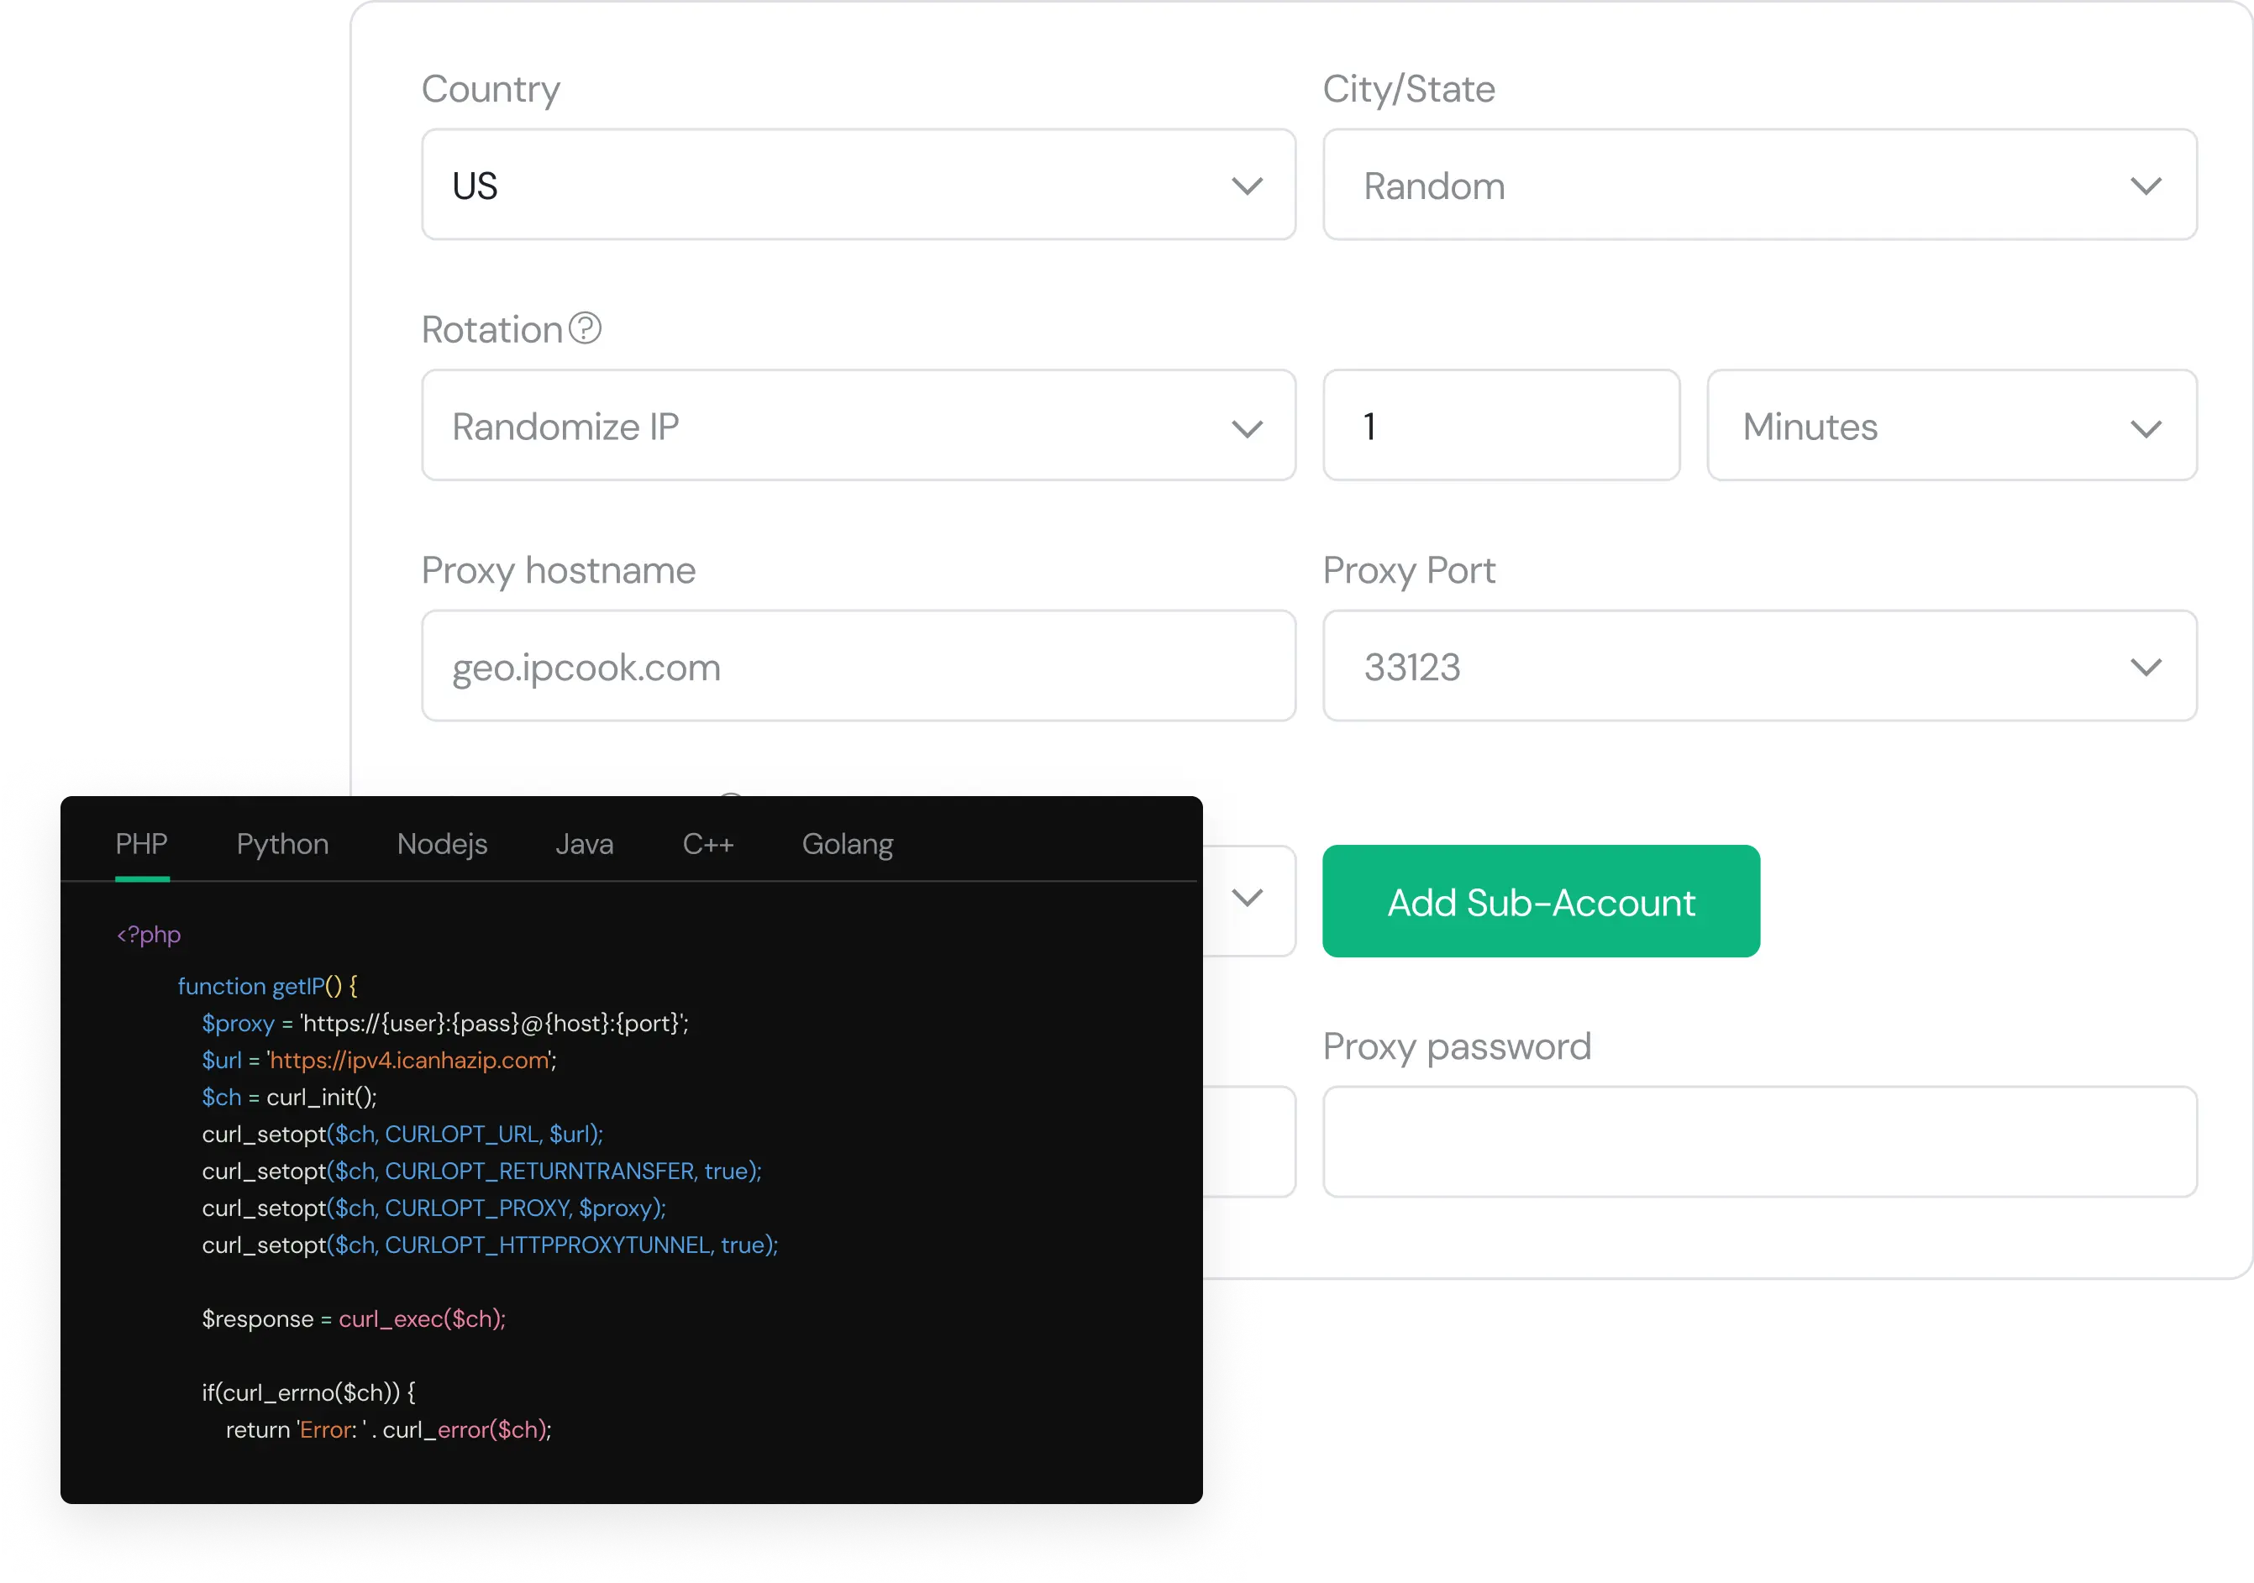Click the CURLOPT_URL code line
2254x1583 pixels.
402,1134
